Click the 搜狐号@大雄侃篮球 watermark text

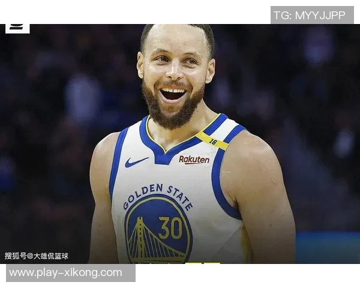click(36, 256)
